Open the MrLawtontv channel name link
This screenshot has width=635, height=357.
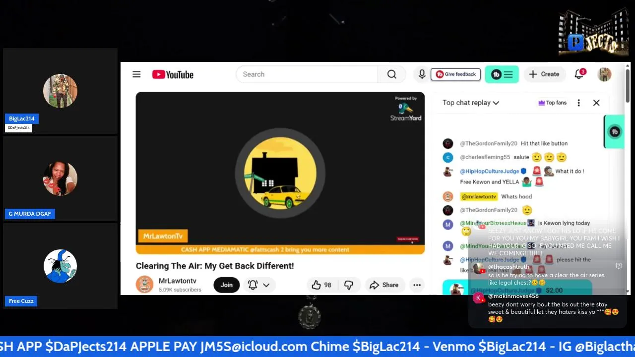177,281
